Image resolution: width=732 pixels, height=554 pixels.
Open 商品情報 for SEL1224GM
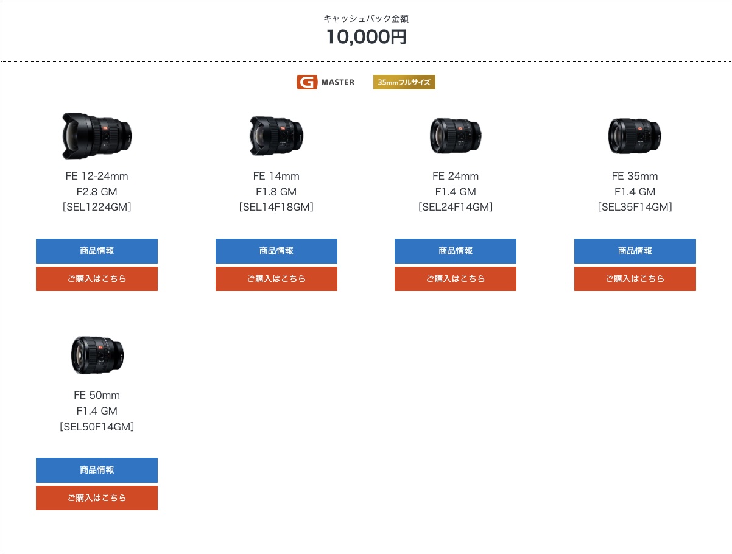click(97, 251)
